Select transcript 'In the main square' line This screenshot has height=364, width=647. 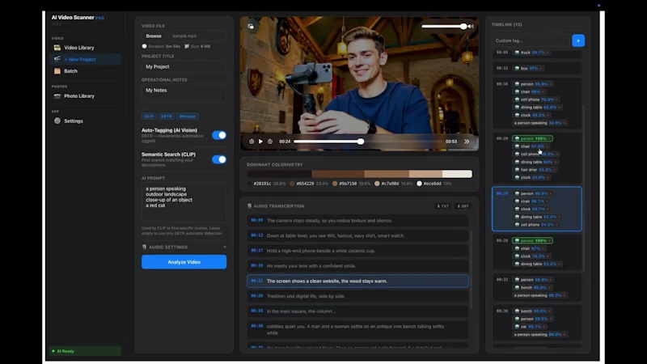357,311
